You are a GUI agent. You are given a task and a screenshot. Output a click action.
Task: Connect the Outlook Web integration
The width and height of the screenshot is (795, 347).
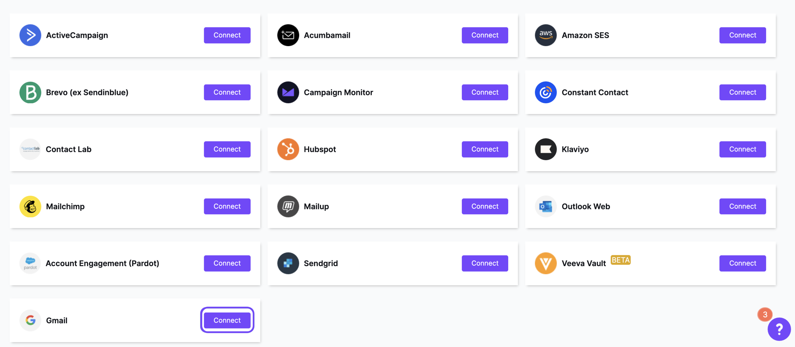point(743,206)
